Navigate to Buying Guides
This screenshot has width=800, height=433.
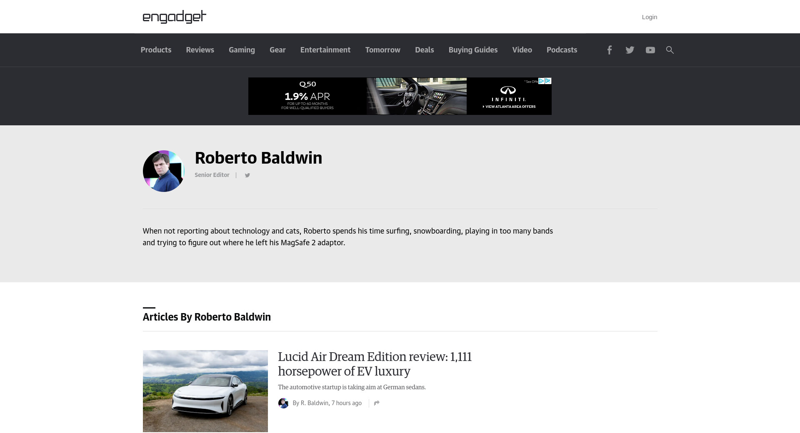[473, 50]
